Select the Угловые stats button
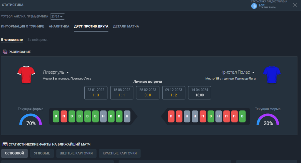The height and width of the screenshot is (163, 301). (42, 153)
